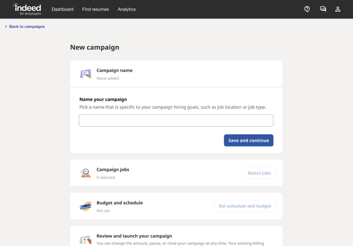Open the account profile icon
The height and width of the screenshot is (246, 353).
338,9
